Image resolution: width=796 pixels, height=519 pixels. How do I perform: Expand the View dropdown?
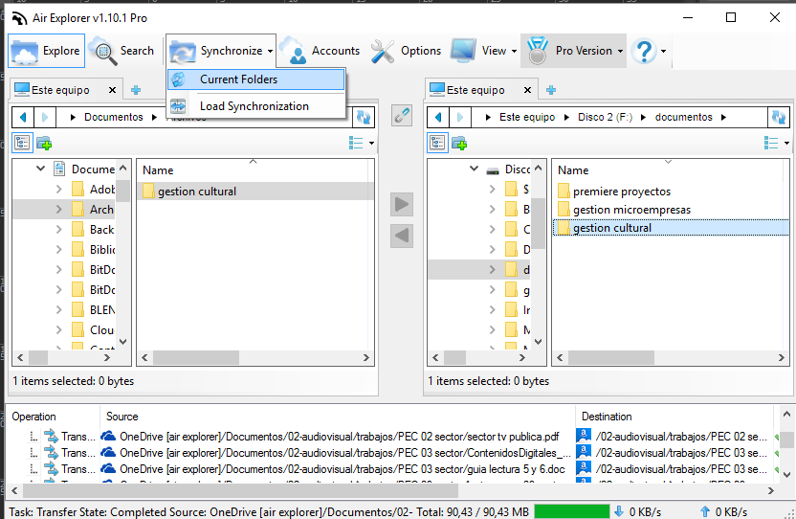pyautogui.click(x=480, y=51)
